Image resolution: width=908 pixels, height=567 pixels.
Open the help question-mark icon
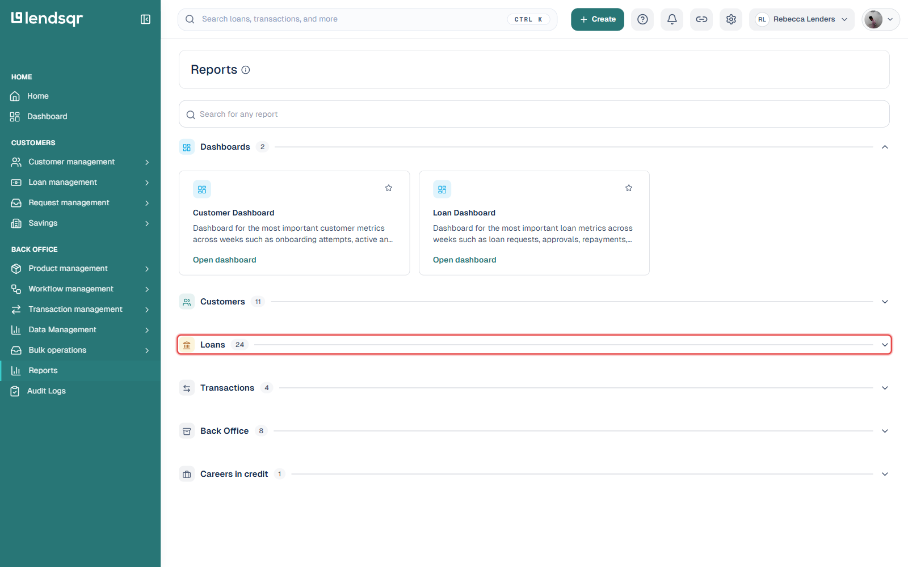[642, 19]
